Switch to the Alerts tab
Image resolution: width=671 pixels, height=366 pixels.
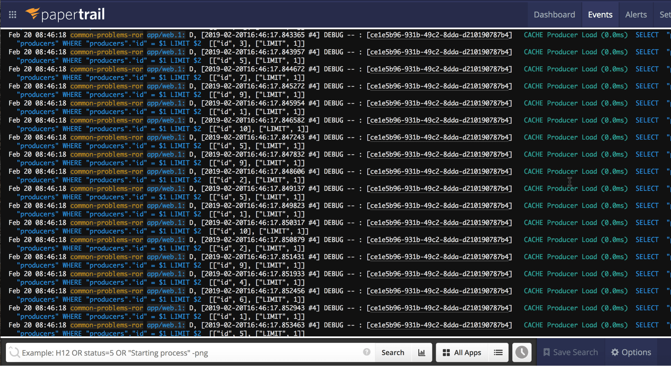[636, 15]
